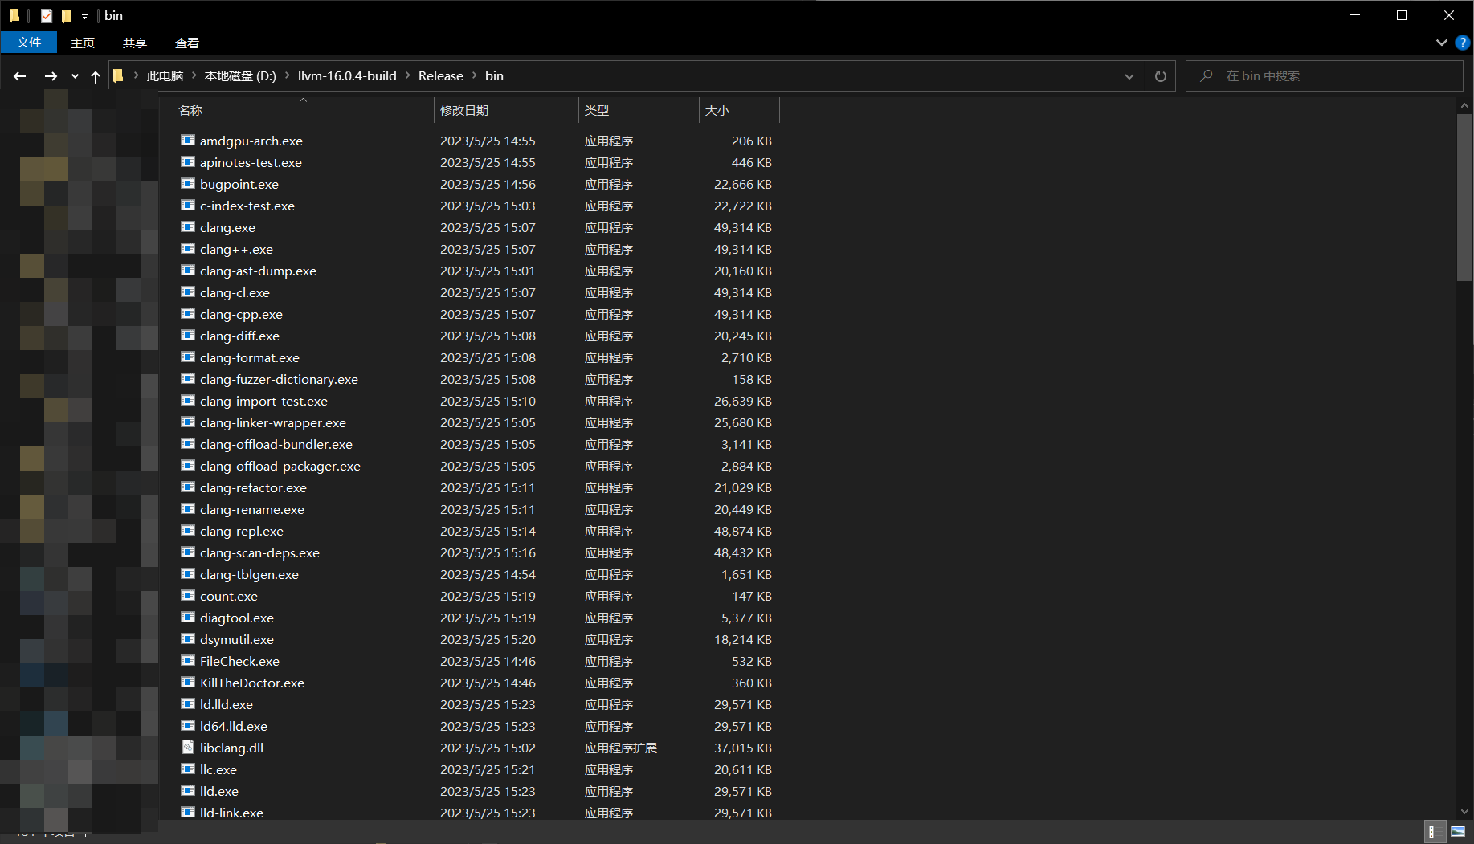Image resolution: width=1474 pixels, height=844 pixels.
Task: Click the properties quick access toolbar icon
Action: (x=47, y=15)
